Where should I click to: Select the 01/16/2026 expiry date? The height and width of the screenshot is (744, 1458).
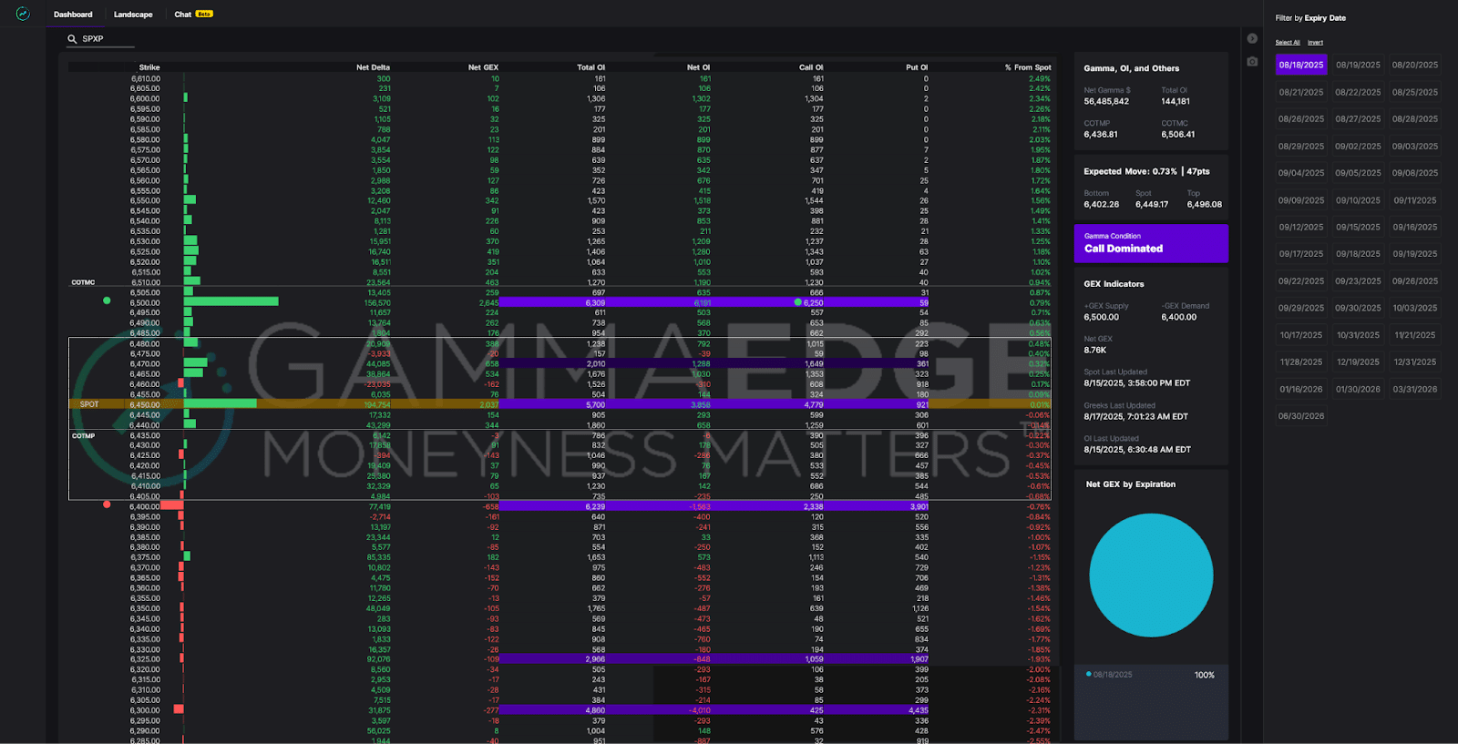[x=1300, y=389]
